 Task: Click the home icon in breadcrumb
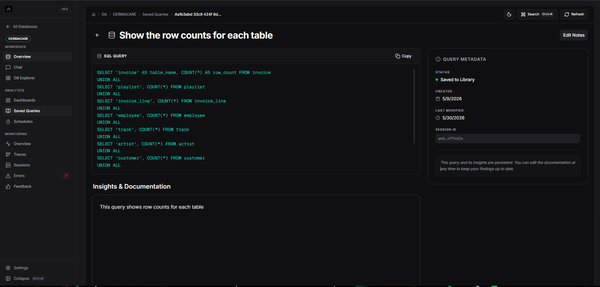click(94, 14)
